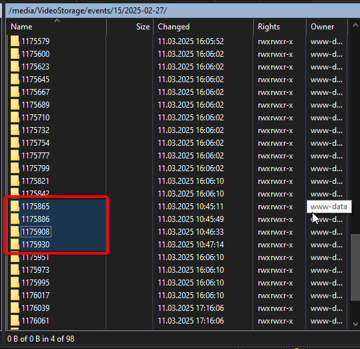360x349 pixels.
Task: Click the folder icon of 1175973
Action: tap(15, 270)
